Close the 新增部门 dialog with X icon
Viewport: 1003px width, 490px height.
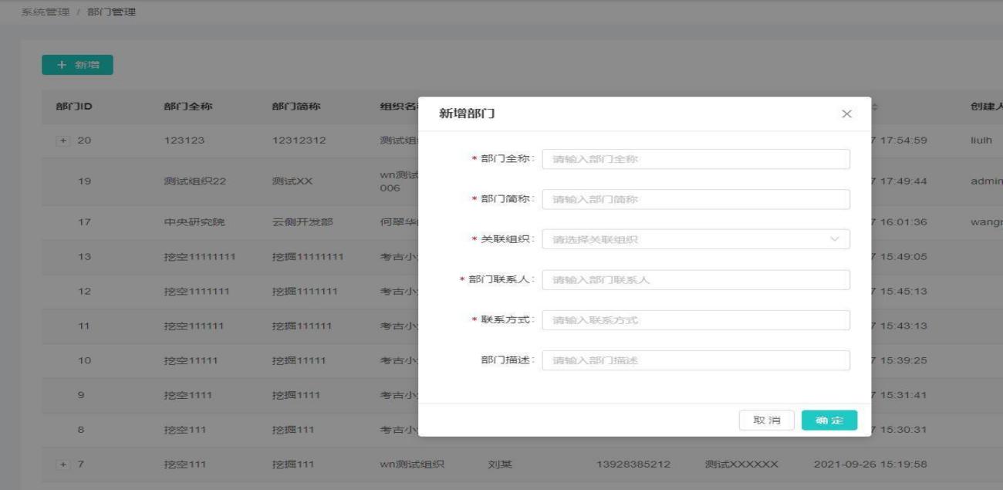pos(846,114)
